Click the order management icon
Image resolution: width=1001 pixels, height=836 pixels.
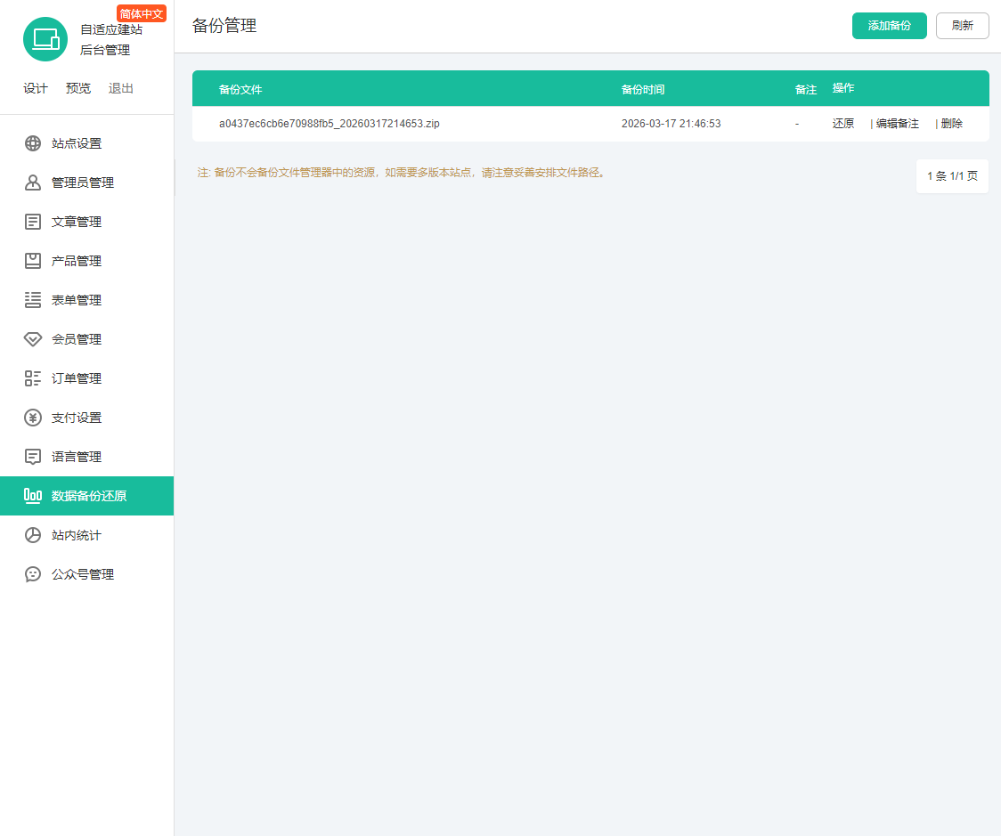click(33, 378)
